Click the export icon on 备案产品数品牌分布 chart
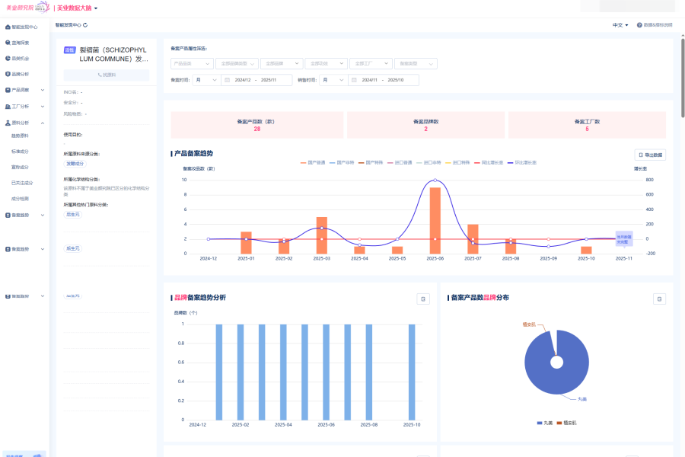 point(660,299)
